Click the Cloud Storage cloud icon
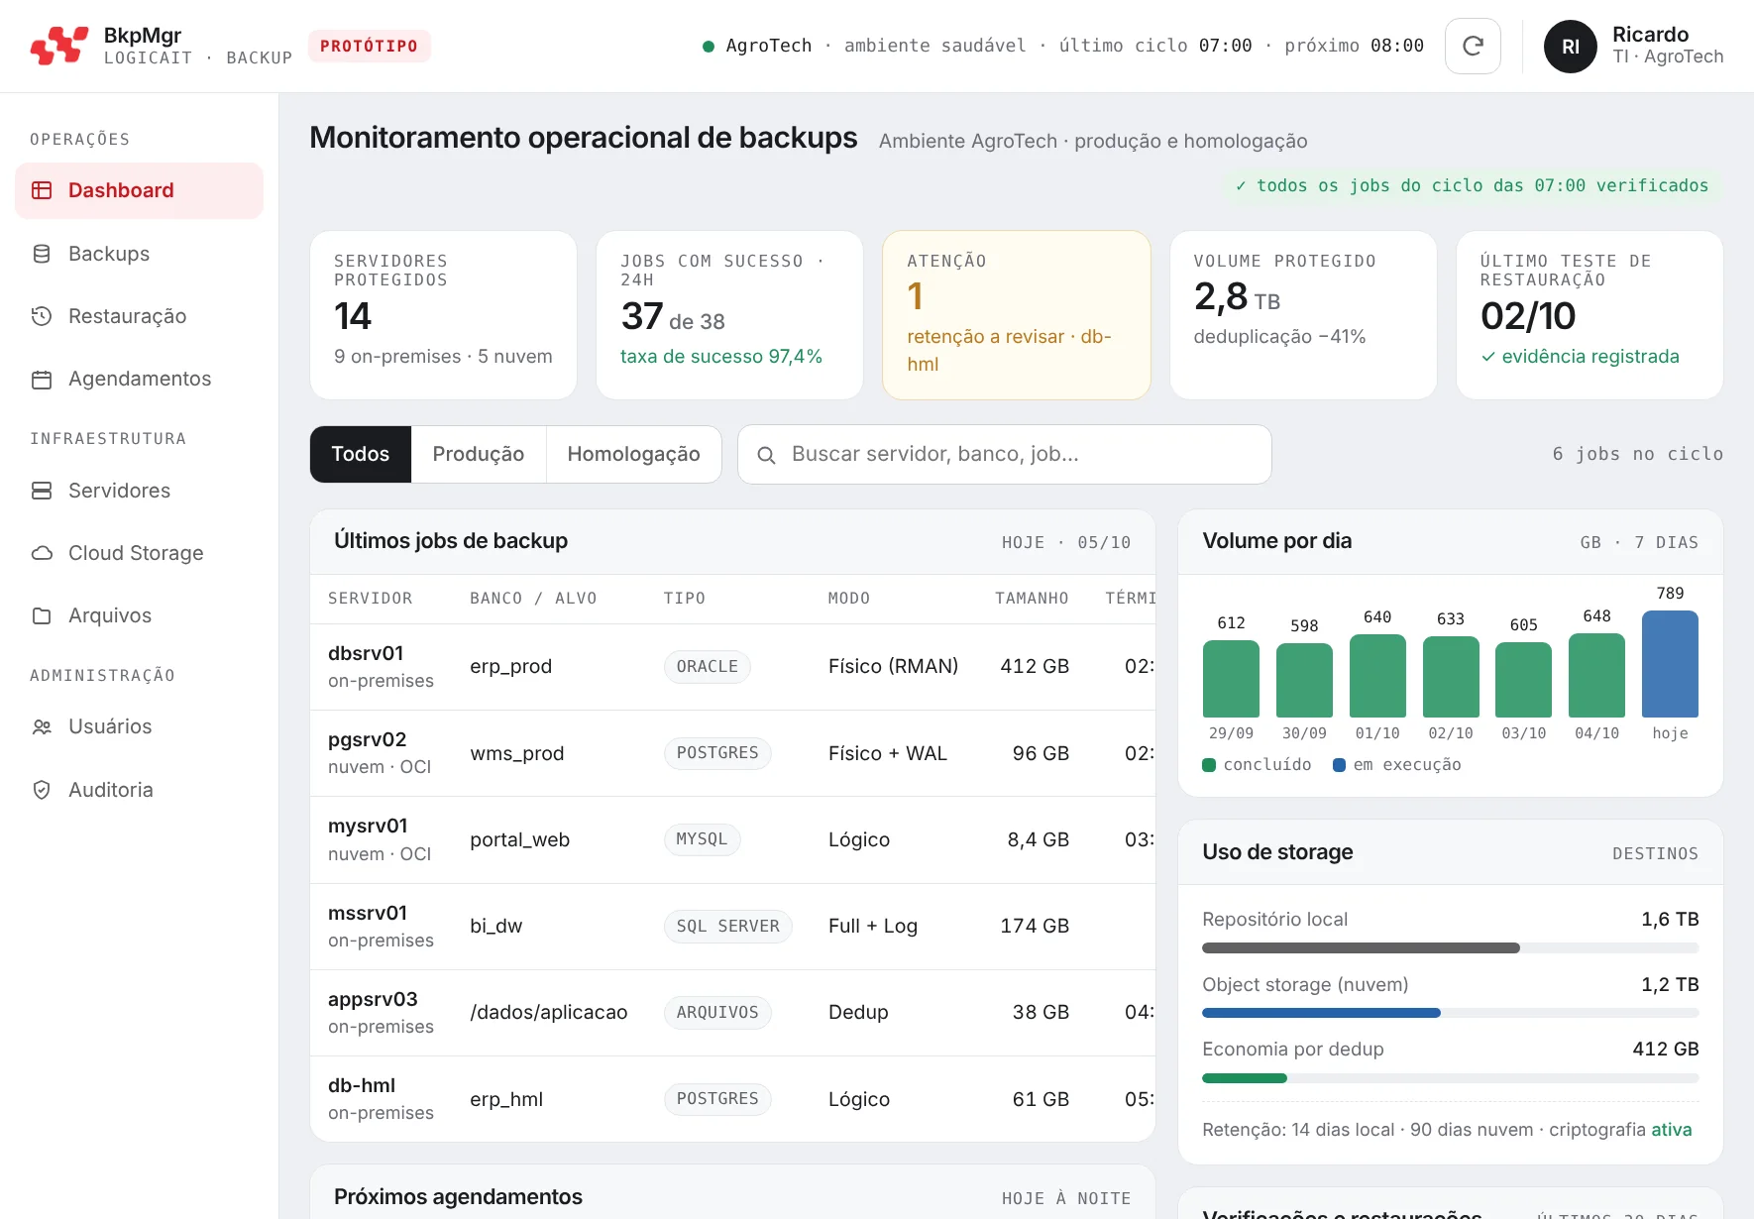This screenshot has width=1754, height=1219. tap(42, 553)
